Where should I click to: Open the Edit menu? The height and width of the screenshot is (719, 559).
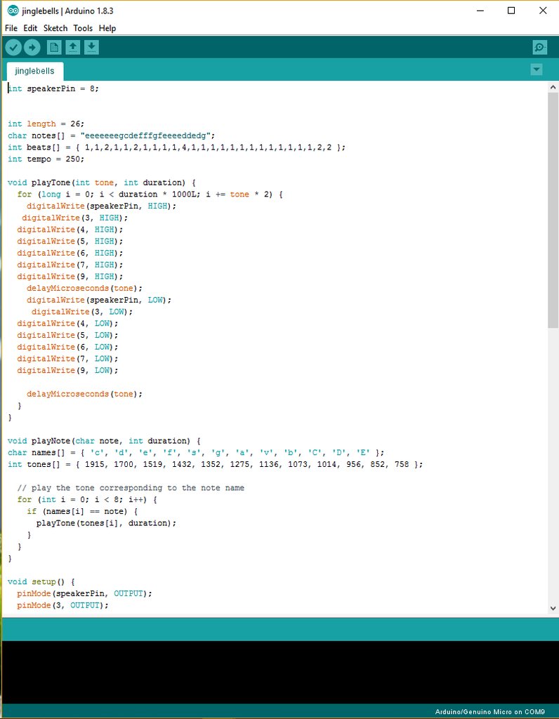[x=30, y=28]
